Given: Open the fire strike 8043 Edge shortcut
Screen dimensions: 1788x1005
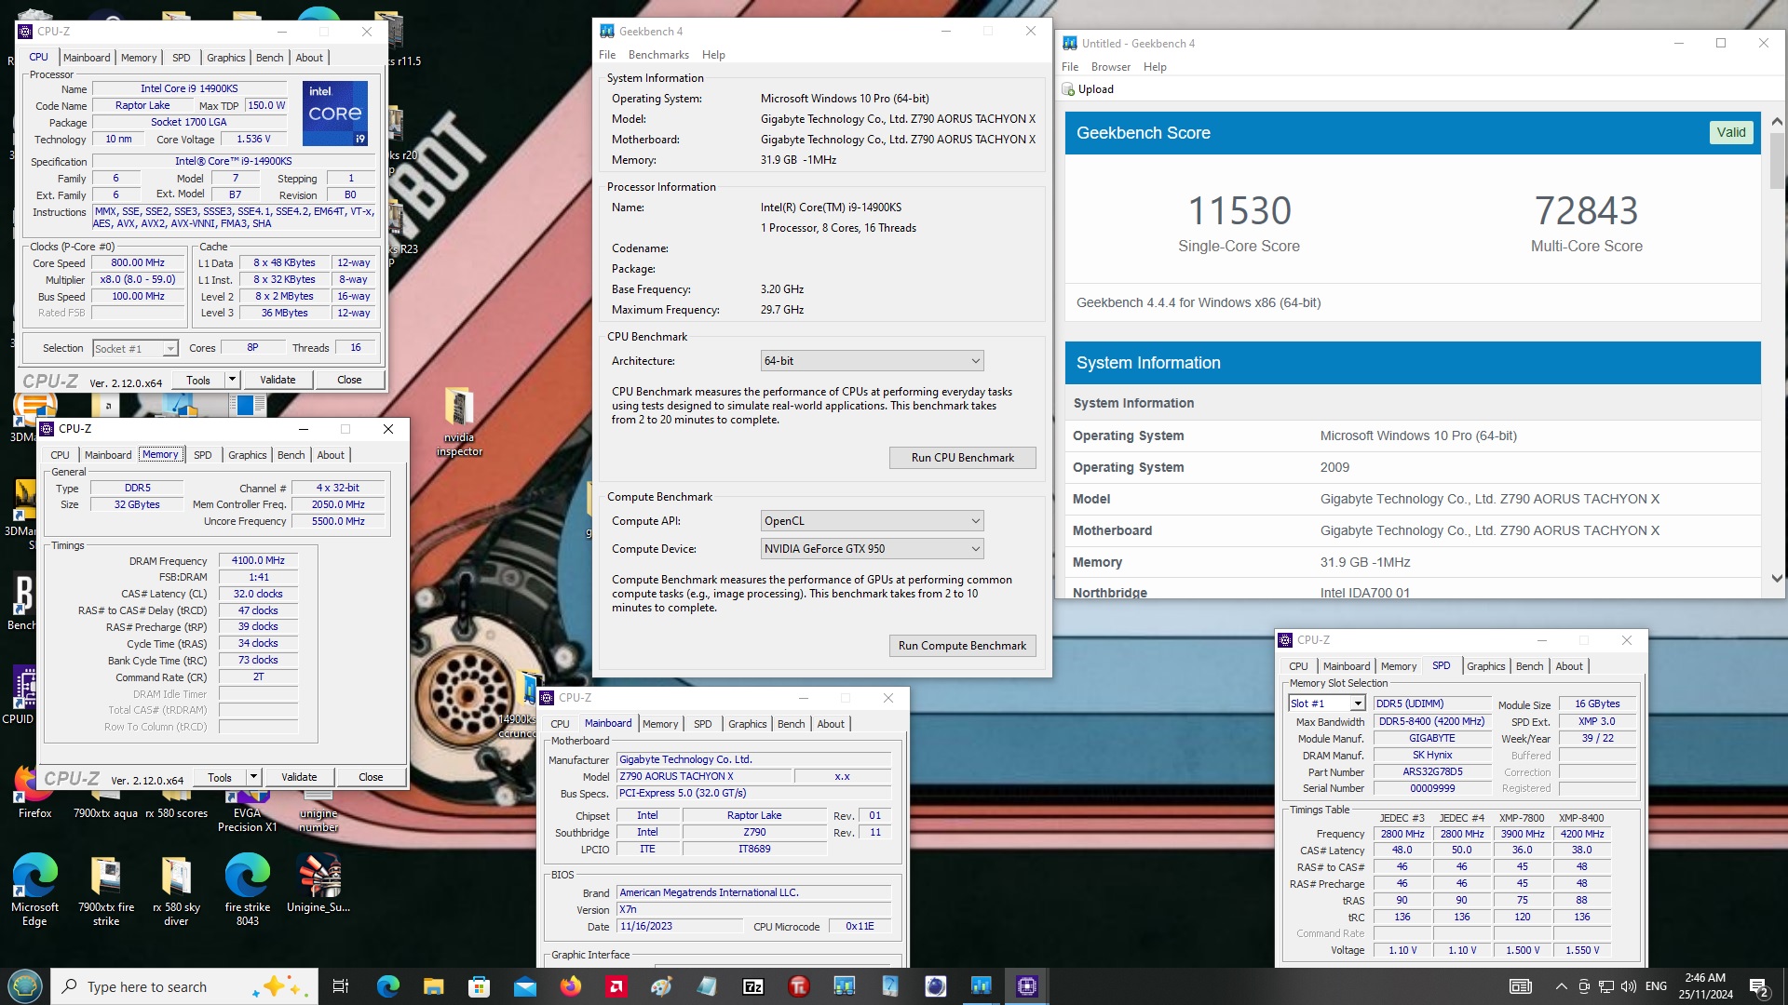Looking at the screenshot, I should click(247, 889).
